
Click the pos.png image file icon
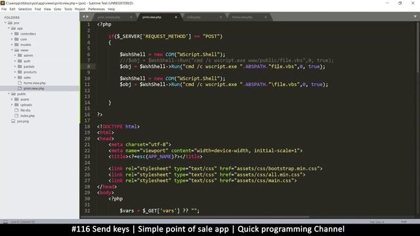[x=13, y=121]
